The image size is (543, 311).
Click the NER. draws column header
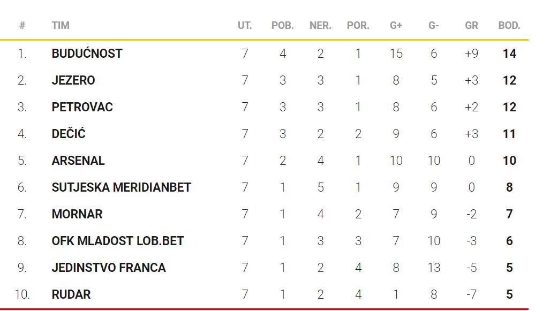(x=320, y=25)
